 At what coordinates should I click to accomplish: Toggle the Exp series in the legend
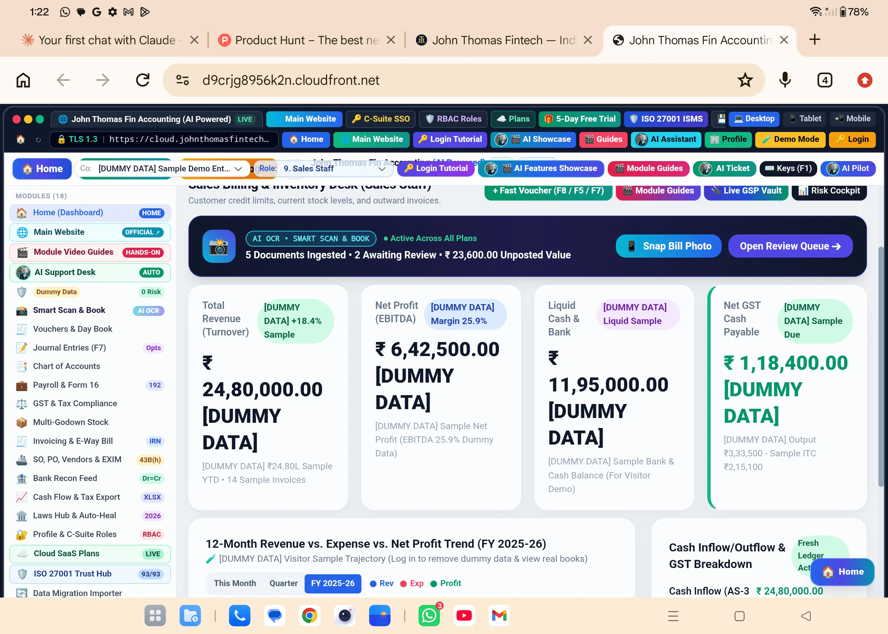[412, 583]
